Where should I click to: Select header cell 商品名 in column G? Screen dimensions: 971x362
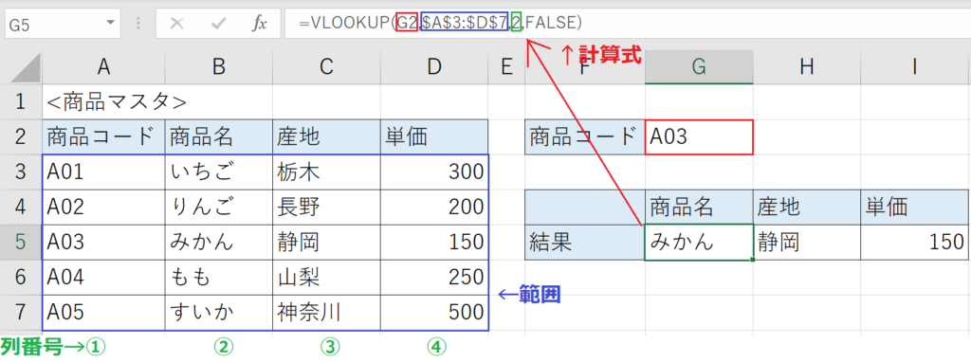[699, 208]
